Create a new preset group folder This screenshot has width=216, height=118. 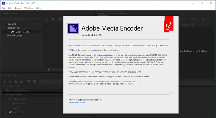(x=16, y=81)
